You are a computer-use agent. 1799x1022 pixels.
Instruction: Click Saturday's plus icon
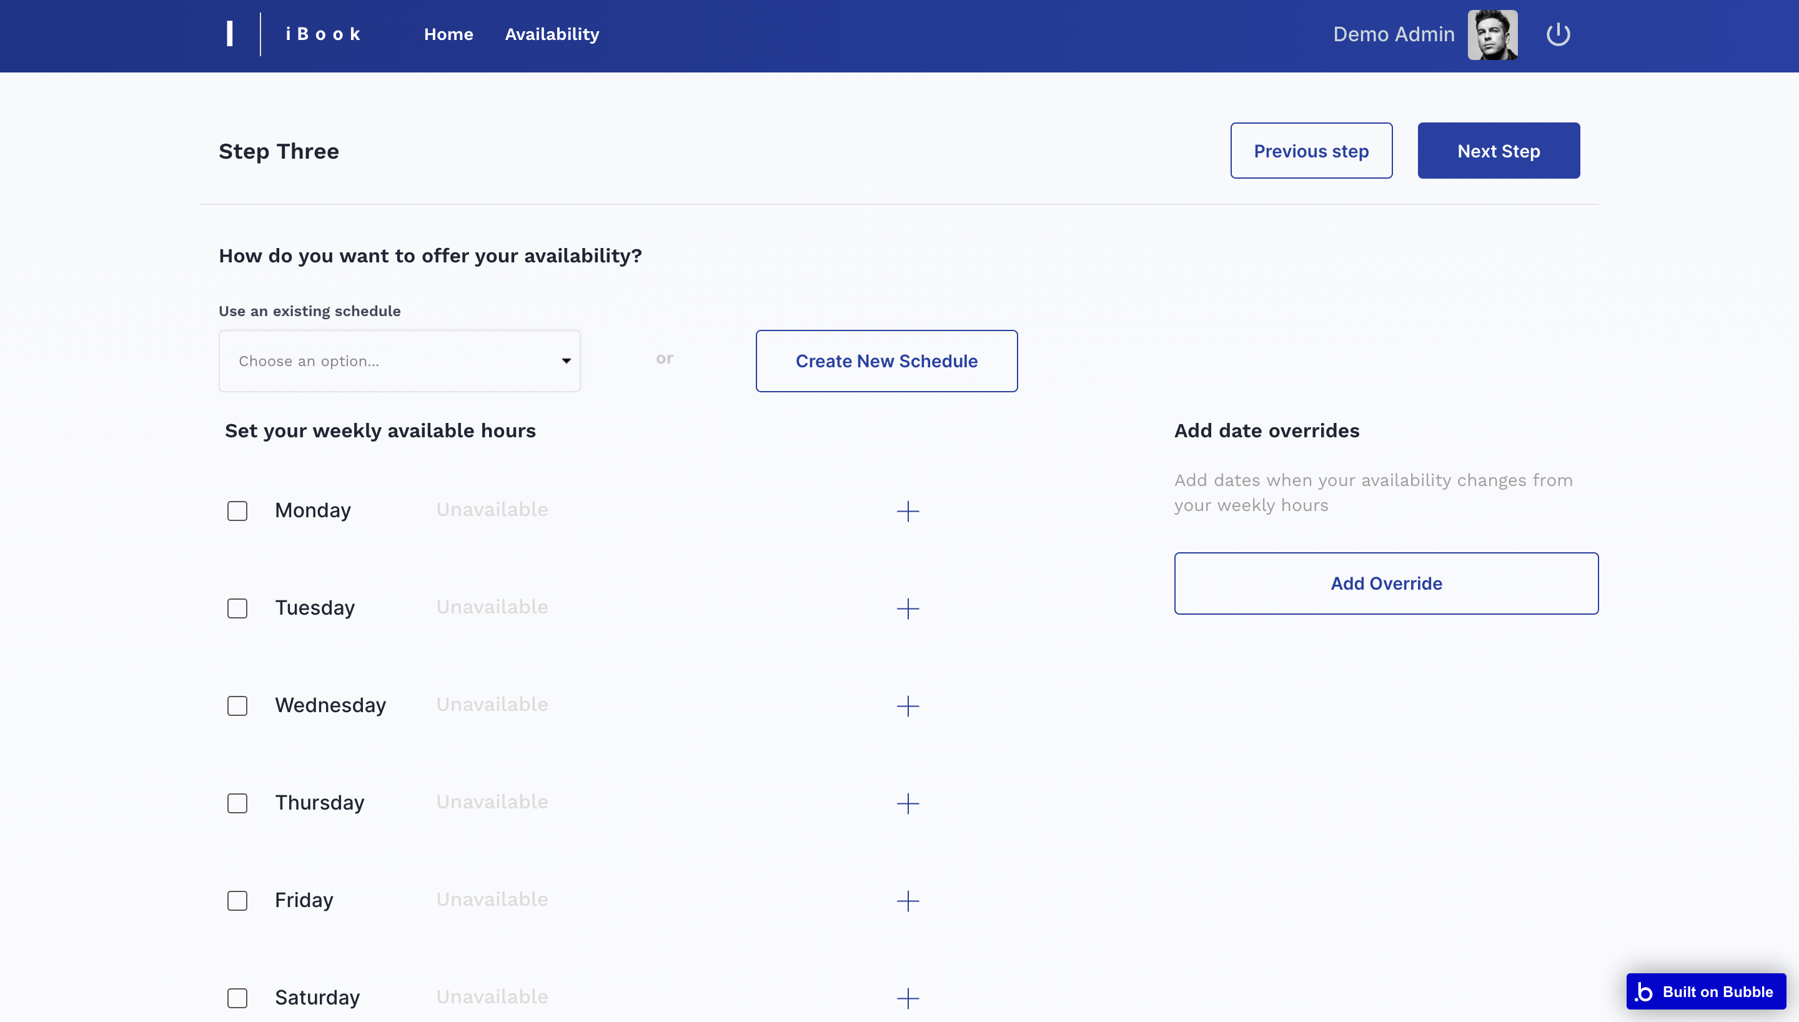click(x=907, y=998)
